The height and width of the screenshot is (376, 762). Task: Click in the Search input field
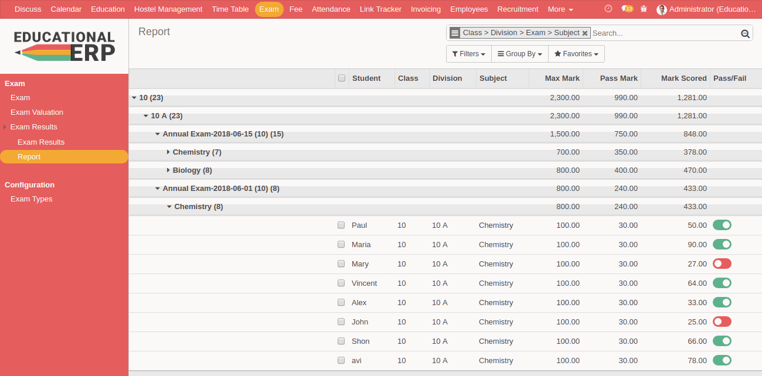tap(662, 33)
